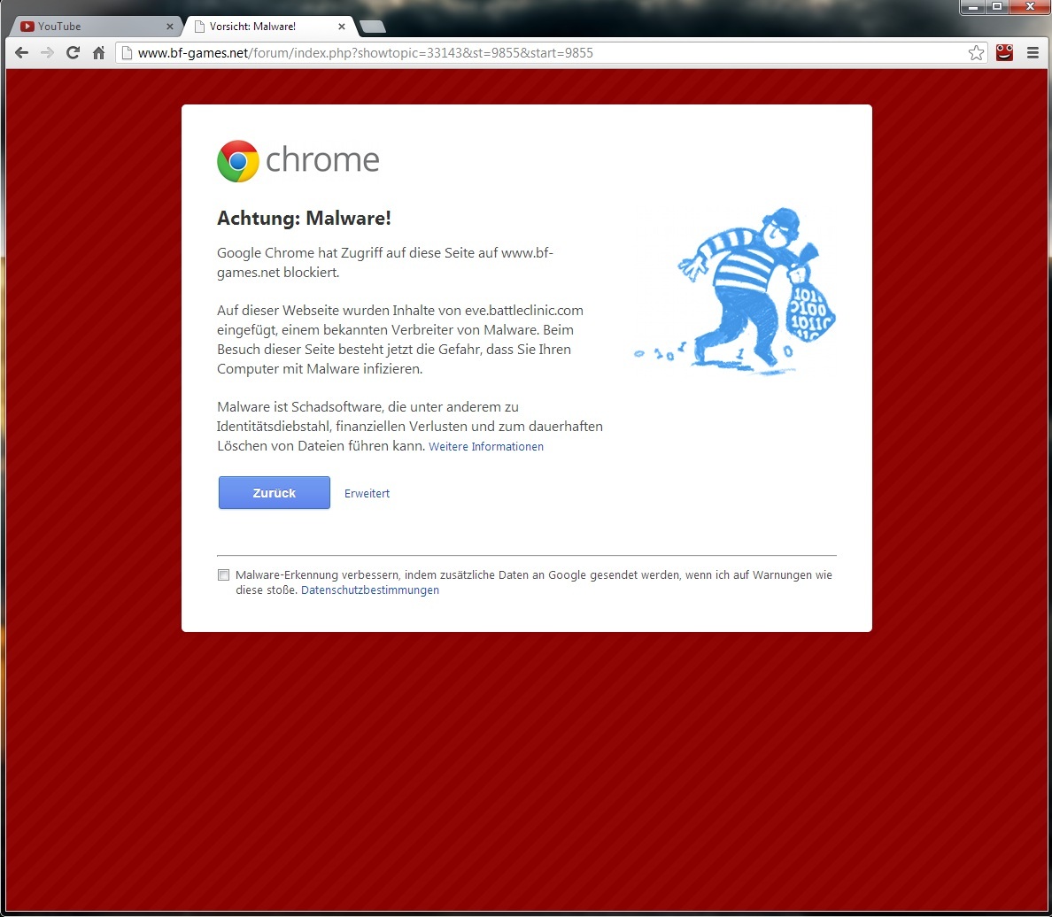This screenshot has width=1052, height=917.
Task: Click the browser back arrow
Action: pos(21,53)
